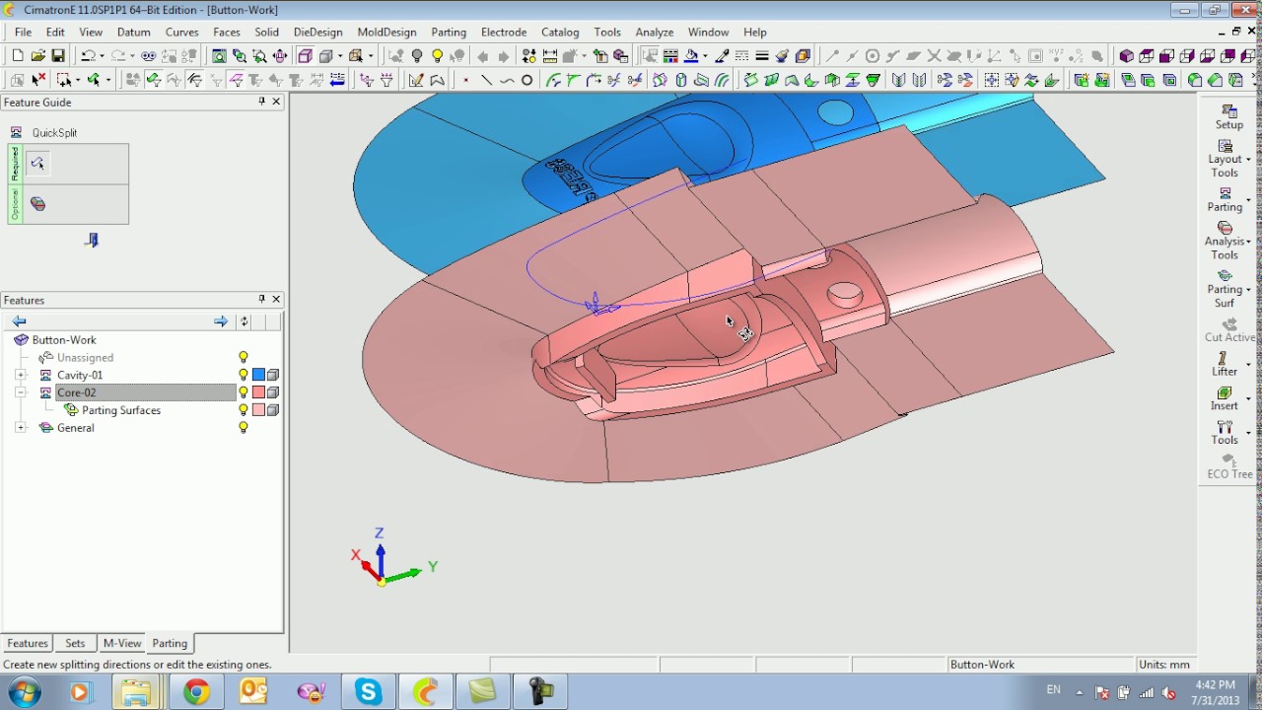
Task: Open the MoldDesign menu
Action: (x=386, y=33)
